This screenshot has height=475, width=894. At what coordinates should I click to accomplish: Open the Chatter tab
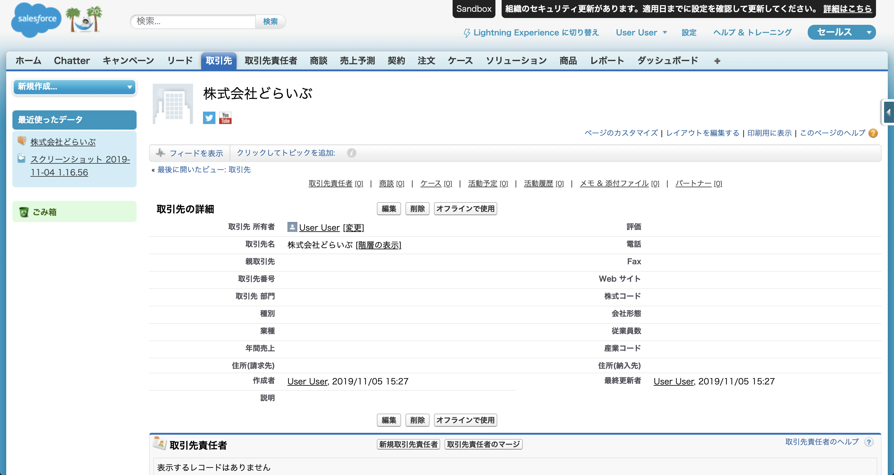72,61
